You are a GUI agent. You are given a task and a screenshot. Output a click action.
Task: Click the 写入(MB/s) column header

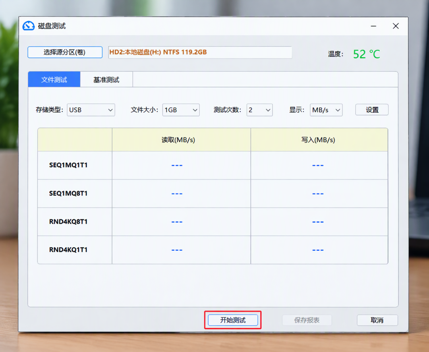pos(319,139)
